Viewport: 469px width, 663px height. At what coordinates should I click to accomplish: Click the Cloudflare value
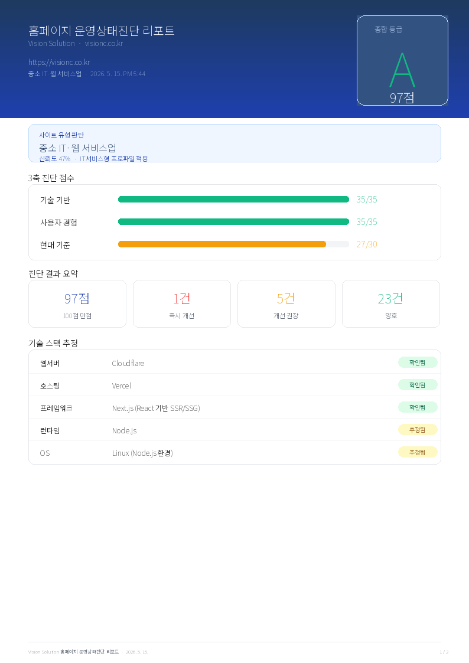128,363
